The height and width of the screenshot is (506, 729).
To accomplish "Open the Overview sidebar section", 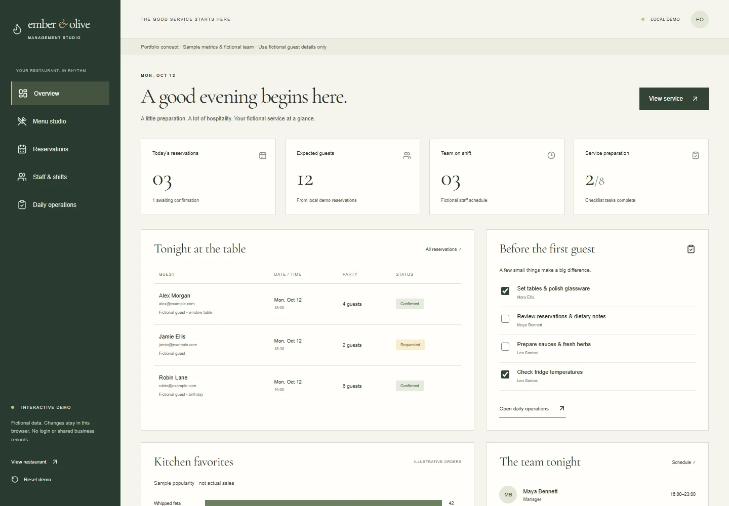I will [x=60, y=94].
